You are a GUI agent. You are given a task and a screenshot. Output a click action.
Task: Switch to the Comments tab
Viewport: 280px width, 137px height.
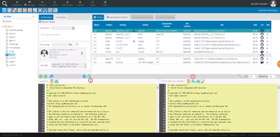coord(61,17)
